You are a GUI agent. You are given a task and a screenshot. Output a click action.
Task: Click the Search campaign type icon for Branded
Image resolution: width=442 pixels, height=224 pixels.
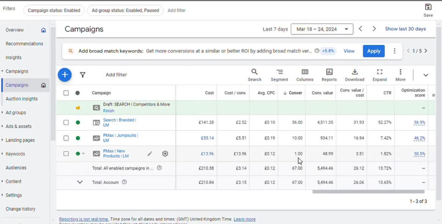[96, 123]
